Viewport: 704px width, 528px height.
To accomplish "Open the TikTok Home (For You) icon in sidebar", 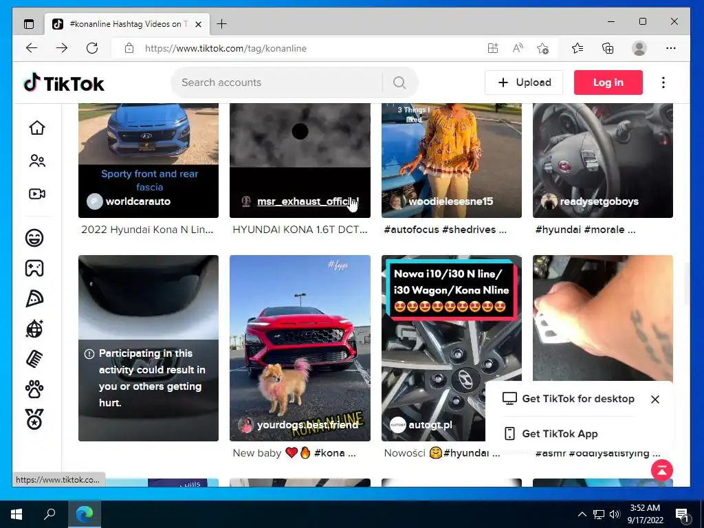I will coord(37,128).
